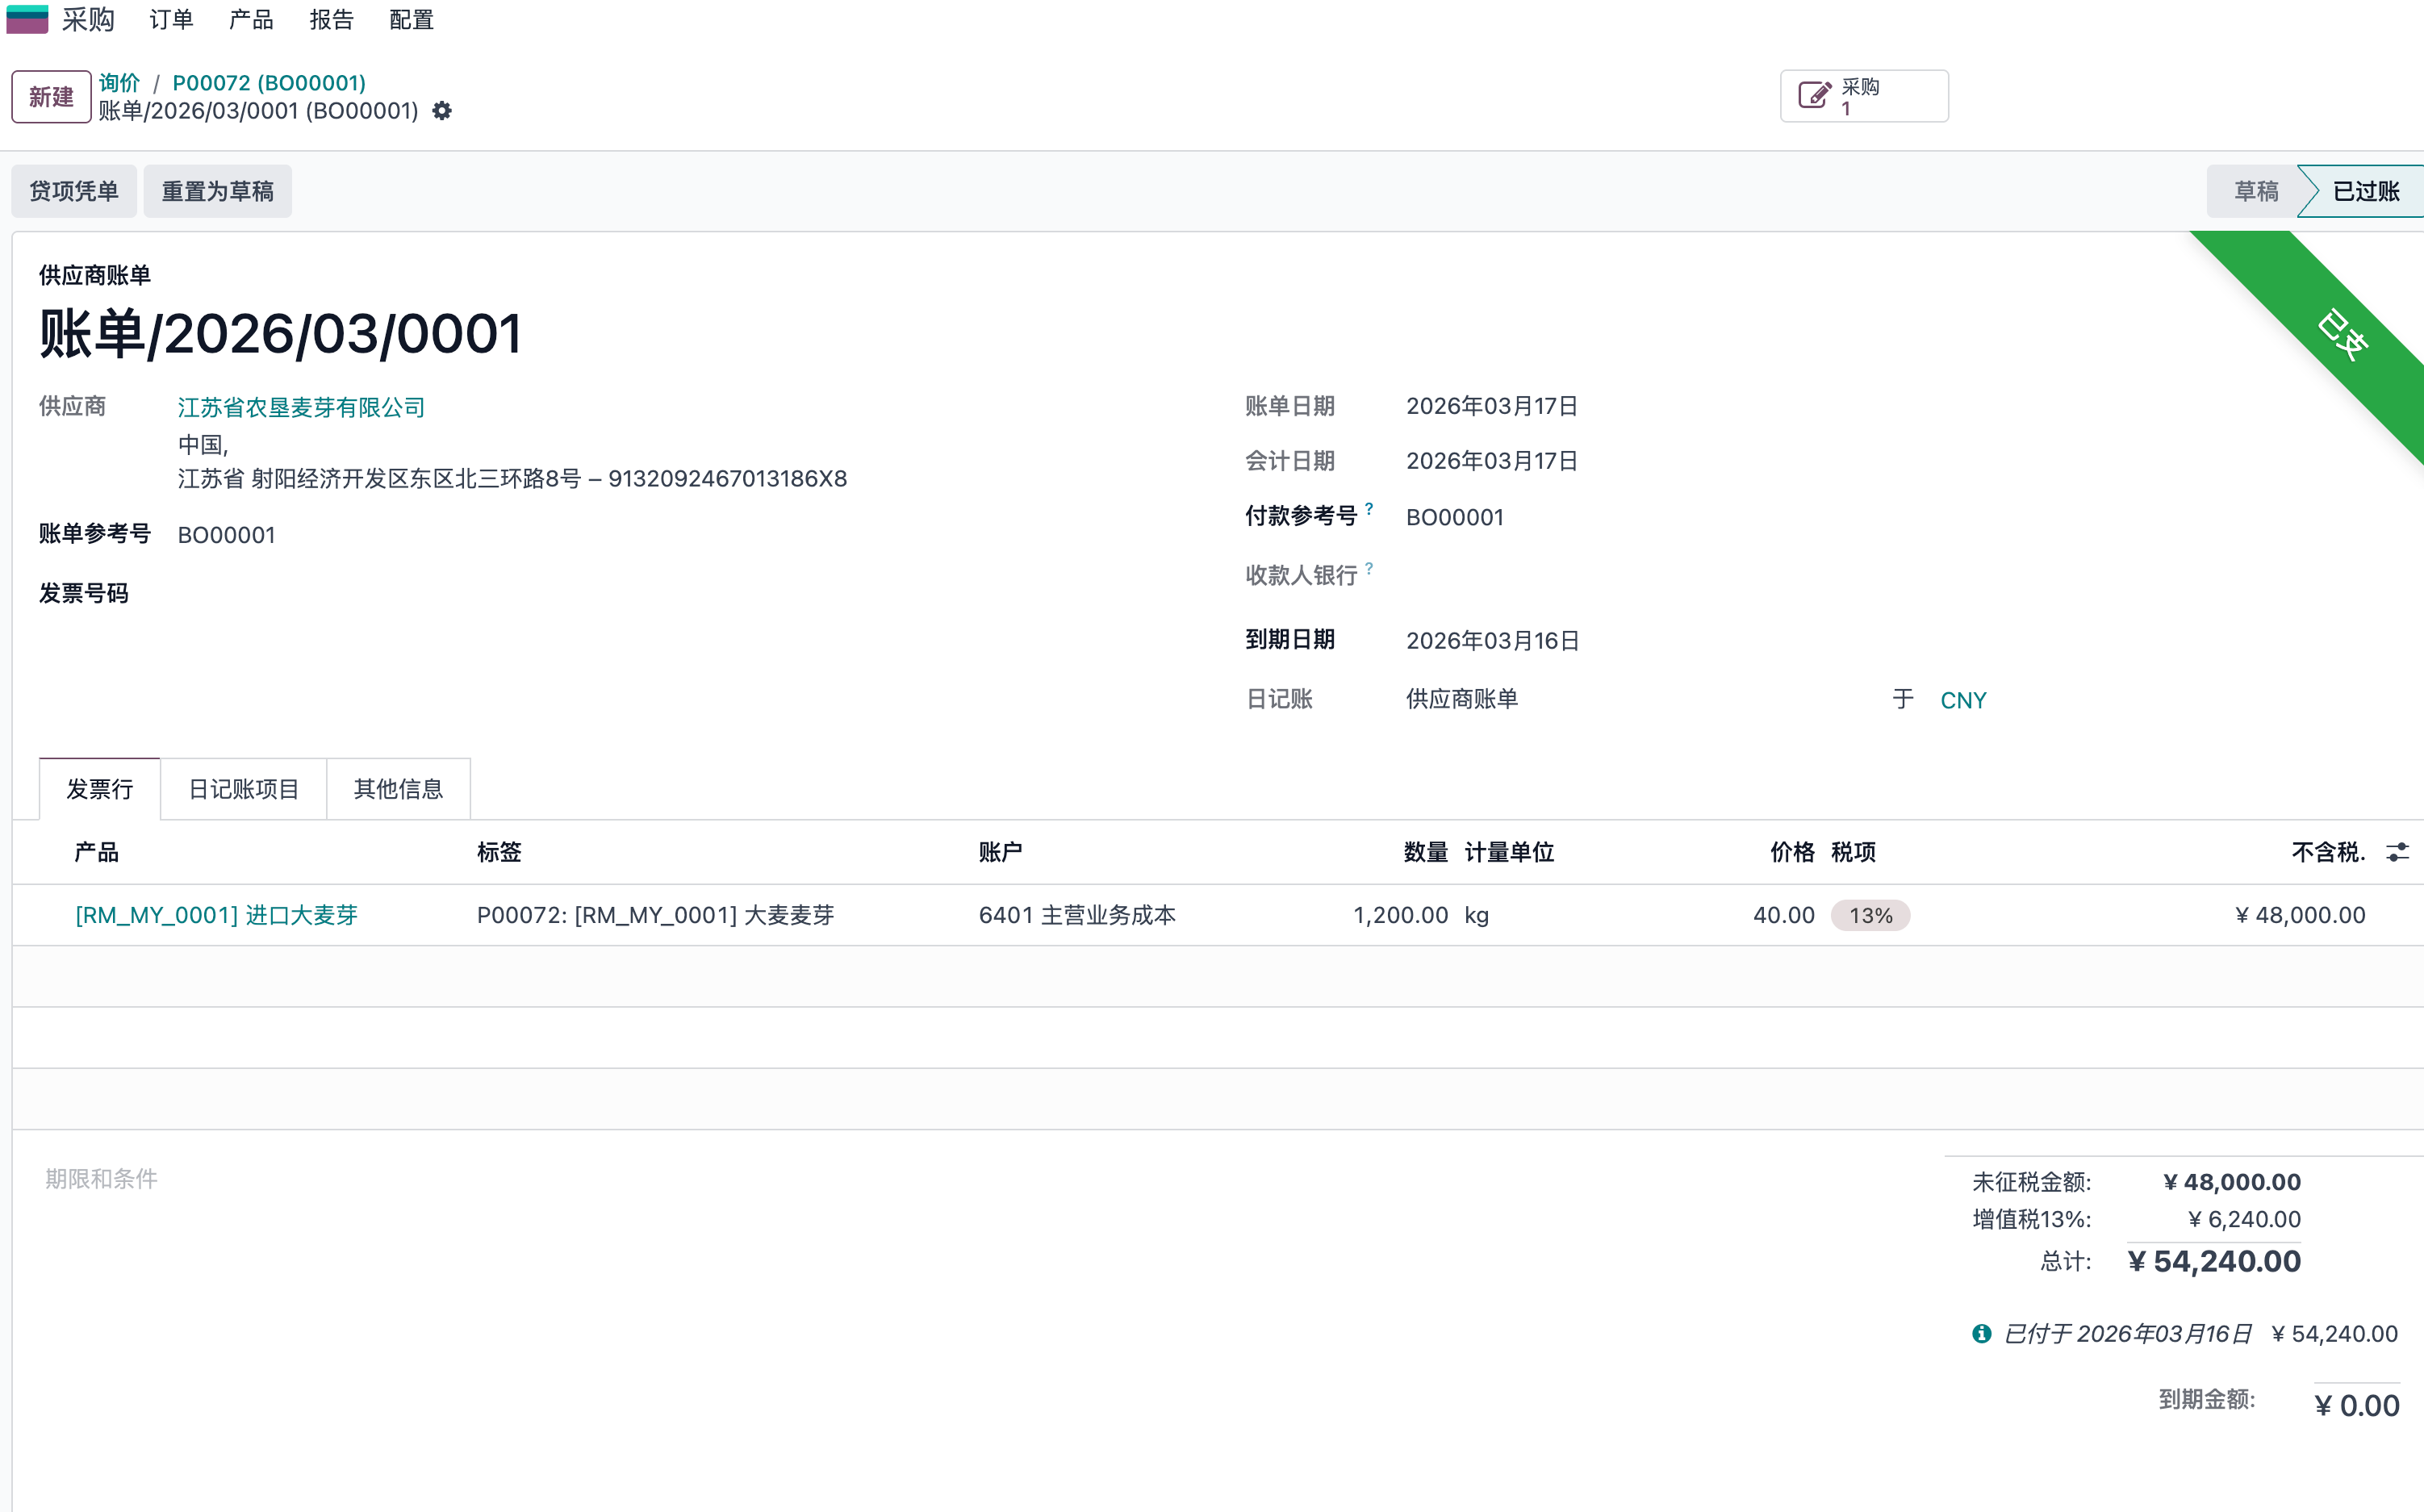Viewport: 2424px width, 1512px height.
Task: Open the gear actions menu beside bill title
Action: (x=442, y=111)
